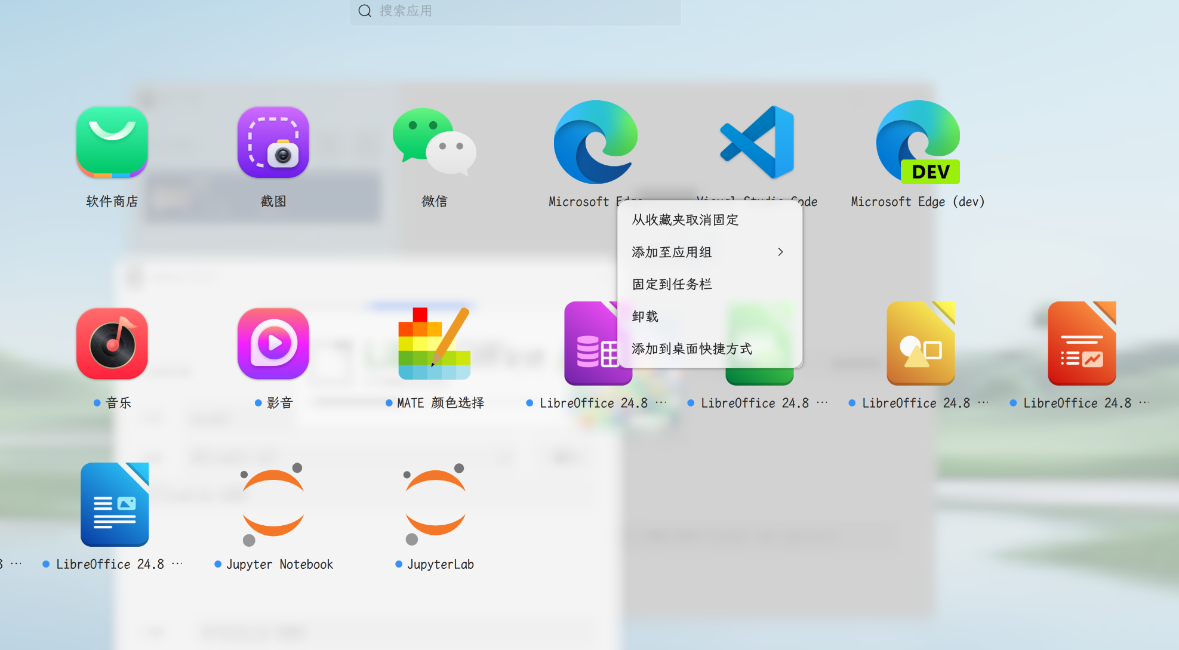The image size is (1179, 650).
Task: Click the 微信 label text
Action: coord(434,202)
